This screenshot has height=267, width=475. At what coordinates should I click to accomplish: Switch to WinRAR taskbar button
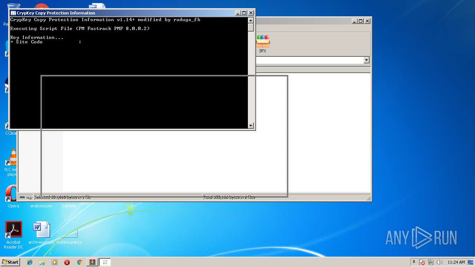click(x=92, y=262)
